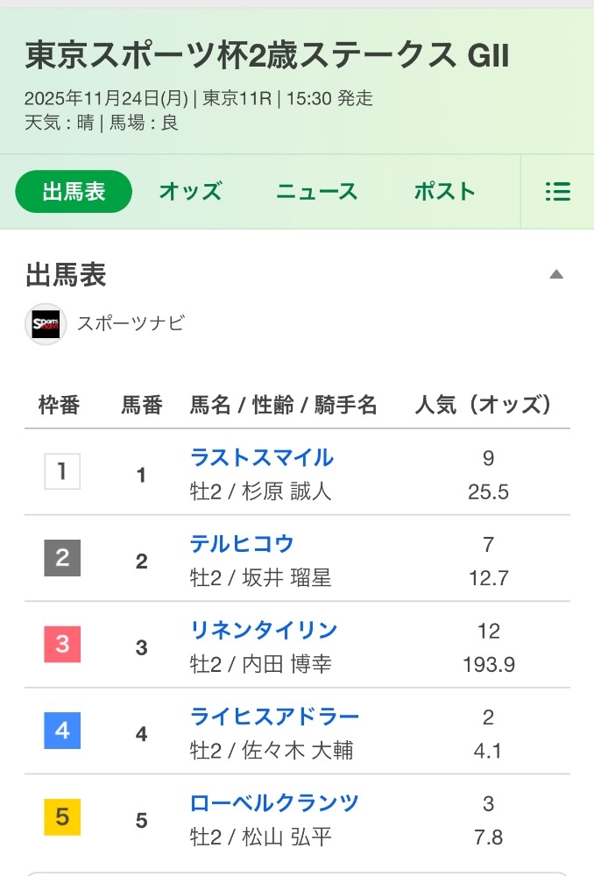View horse ローベルクランツ details
This screenshot has width=594, height=876.
[274, 802]
